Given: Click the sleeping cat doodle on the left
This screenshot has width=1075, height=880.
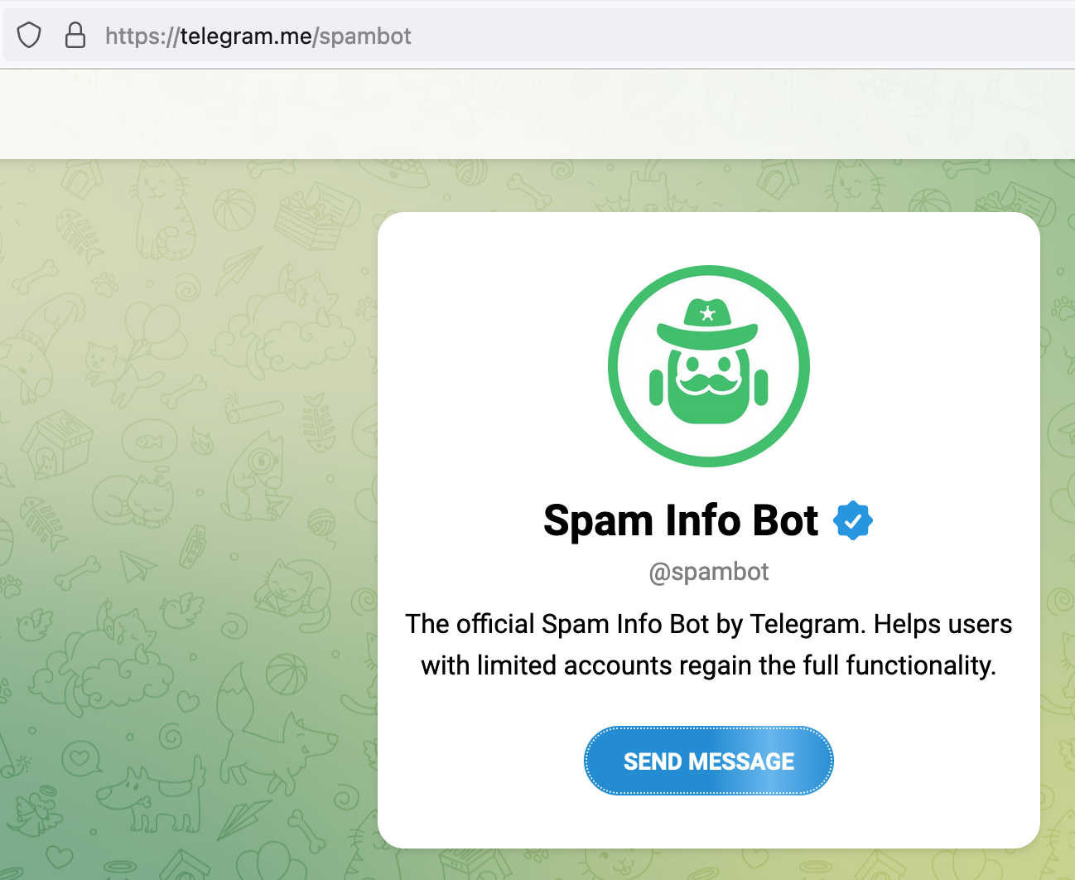Looking at the screenshot, I should click(133, 500).
